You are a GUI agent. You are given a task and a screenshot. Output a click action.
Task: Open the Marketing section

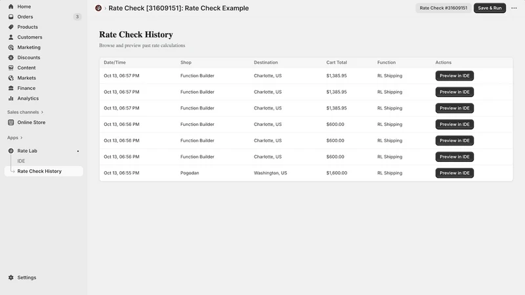click(29, 47)
